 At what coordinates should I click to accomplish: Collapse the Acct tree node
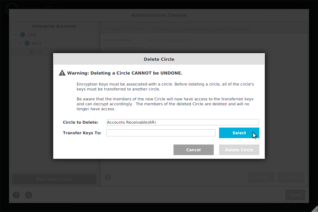(20, 43)
